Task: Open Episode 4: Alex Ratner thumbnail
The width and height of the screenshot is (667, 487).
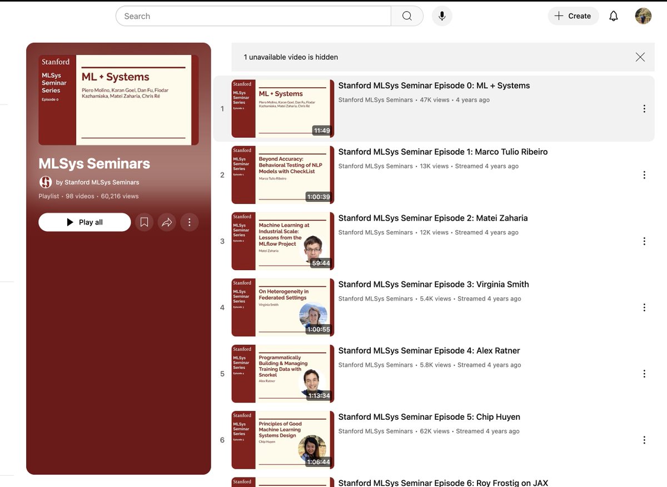Action: coord(282,373)
